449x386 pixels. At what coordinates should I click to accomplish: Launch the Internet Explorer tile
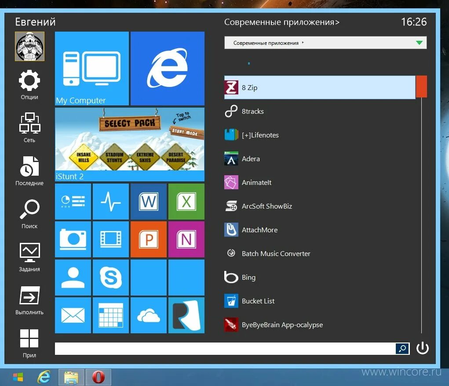pyautogui.click(x=168, y=69)
